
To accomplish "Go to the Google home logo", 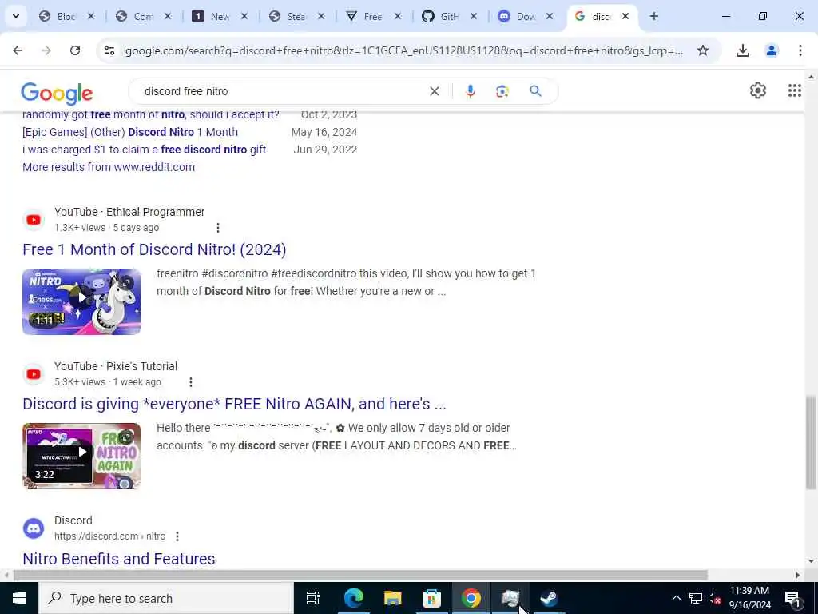I will pos(57,93).
